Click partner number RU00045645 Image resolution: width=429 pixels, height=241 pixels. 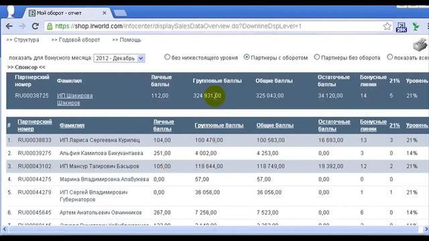(x=34, y=212)
